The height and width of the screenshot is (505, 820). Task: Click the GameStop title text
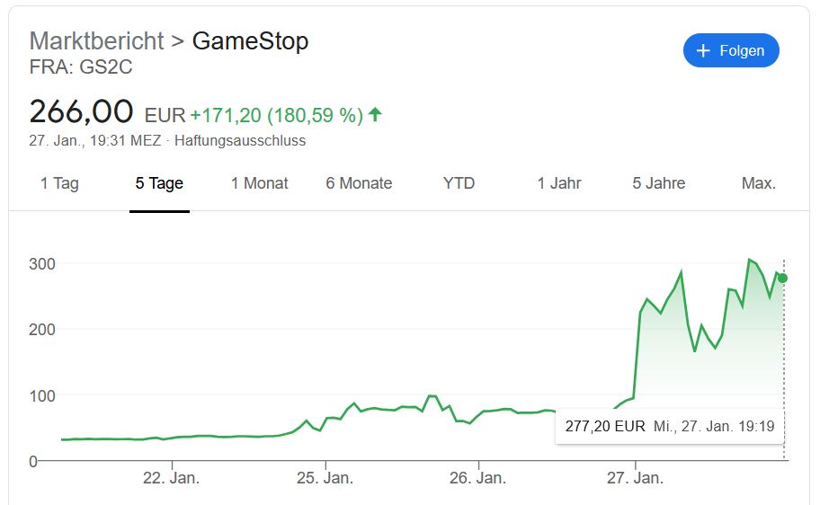250,41
